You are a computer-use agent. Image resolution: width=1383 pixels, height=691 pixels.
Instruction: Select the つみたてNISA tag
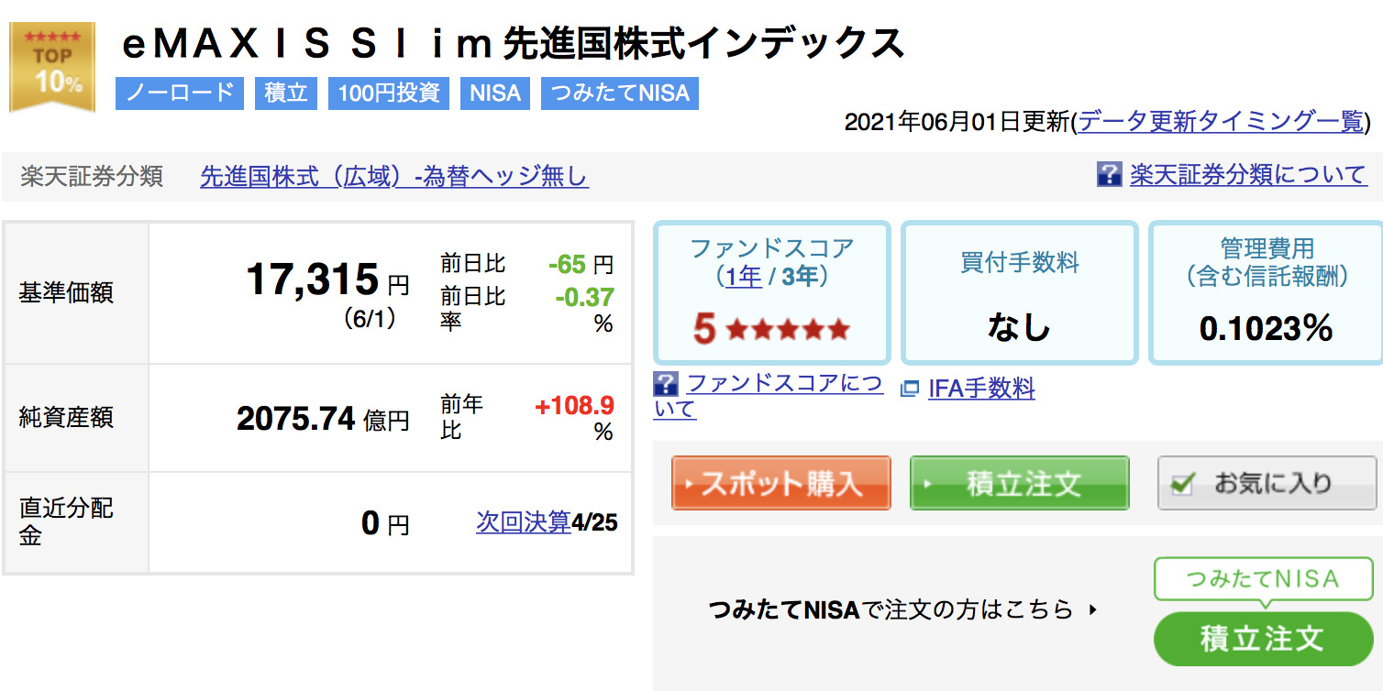(620, 93)
